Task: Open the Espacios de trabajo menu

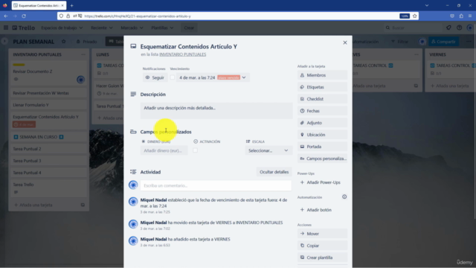Action: (x=62, y=28)
